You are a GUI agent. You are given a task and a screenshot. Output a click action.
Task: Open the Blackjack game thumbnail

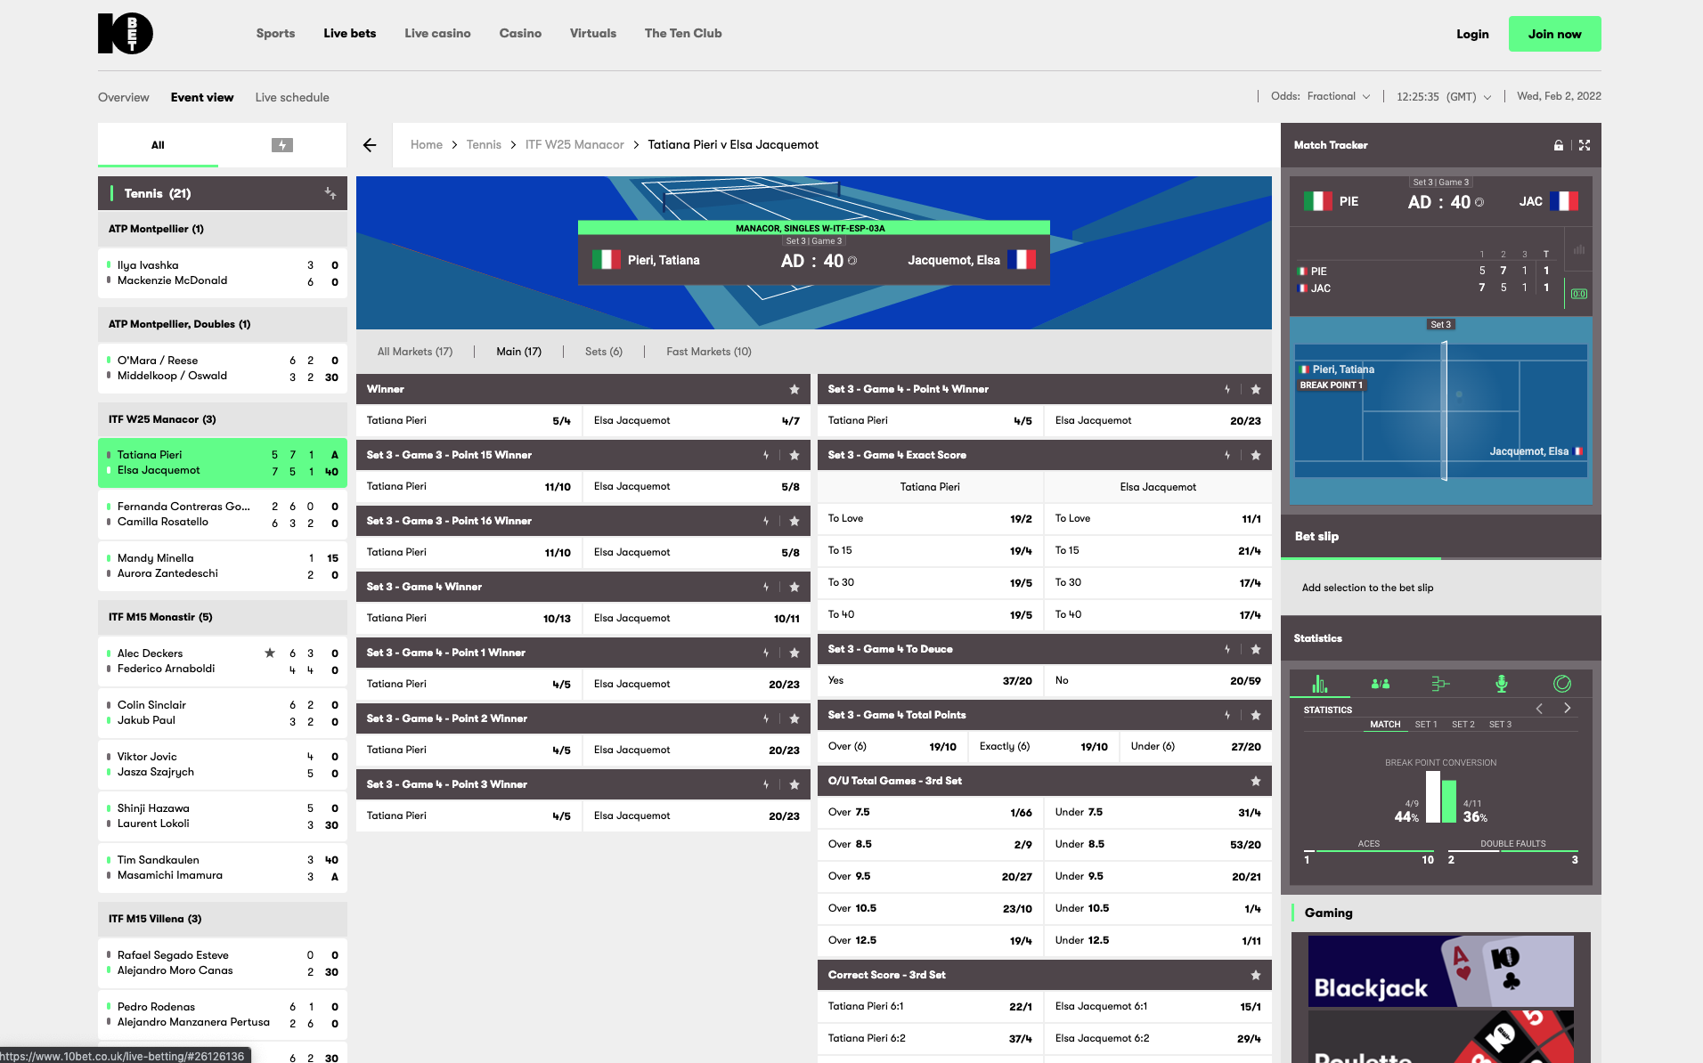(1440, 970)
